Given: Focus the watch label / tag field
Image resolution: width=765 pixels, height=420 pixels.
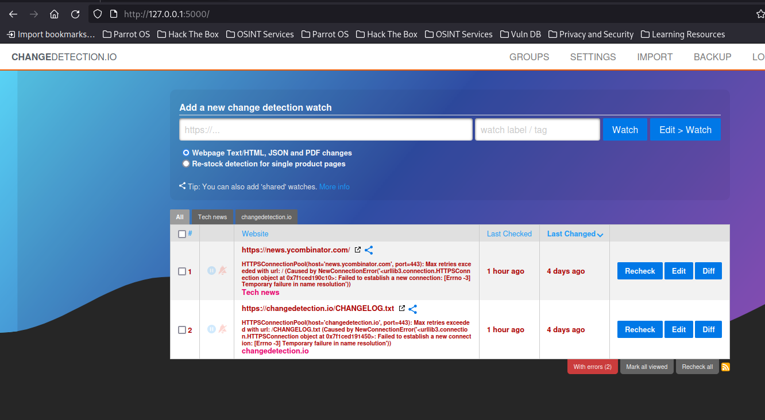Looking at the screenshot, I should click(x=537, y=130).
